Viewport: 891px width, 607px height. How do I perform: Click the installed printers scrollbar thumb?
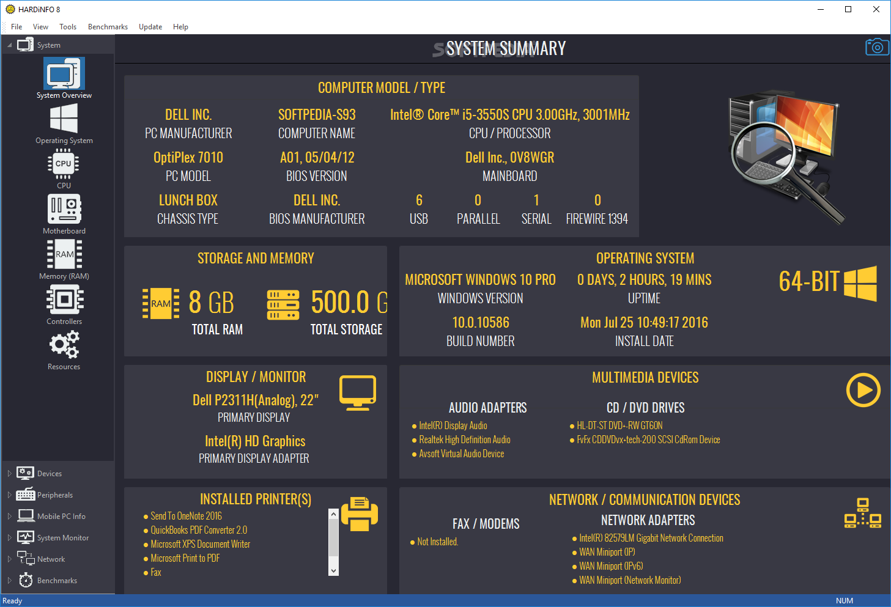point(333,537)
